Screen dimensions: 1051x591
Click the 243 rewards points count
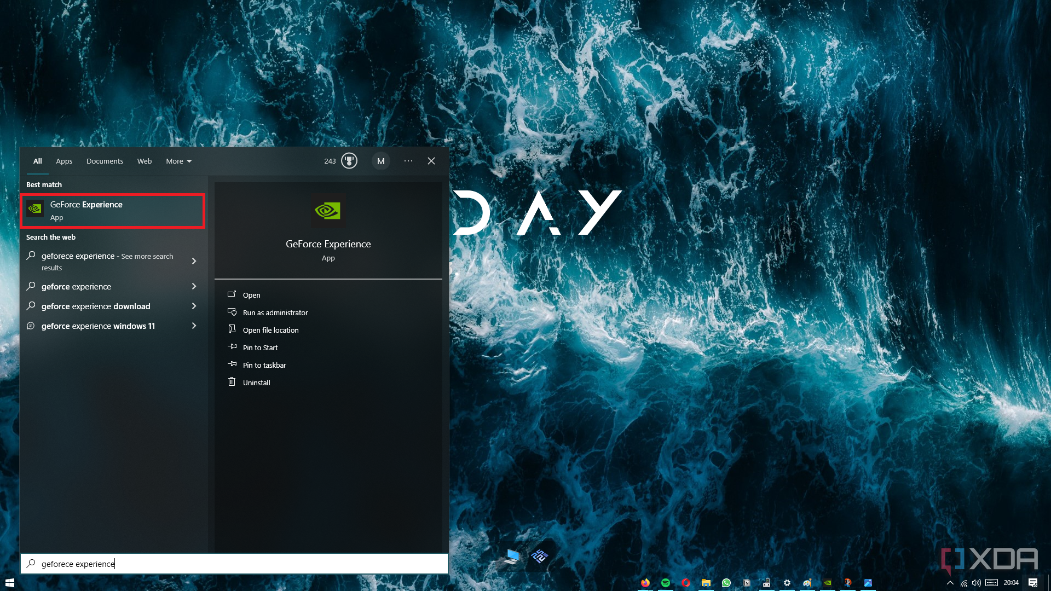[330, 161]
